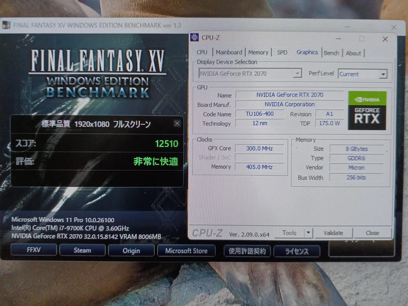Viewport: 408px width, 306px height.
Task: Click the ライセンス button
Action: (297, 251)
